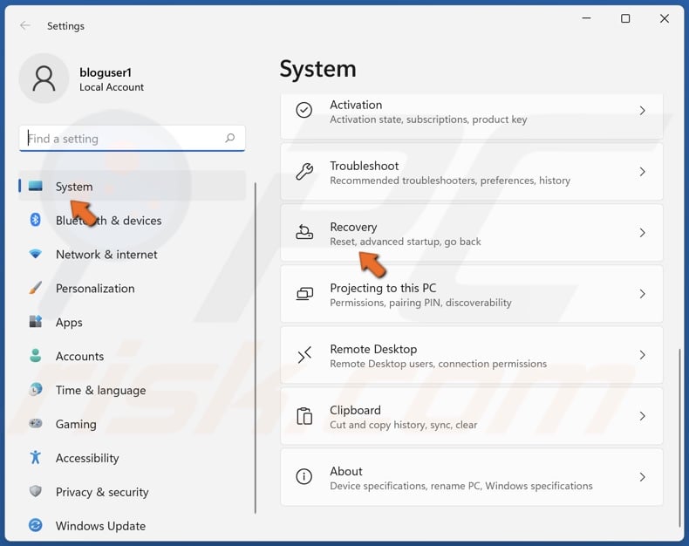Screen dimensions: 689x546
Task: Click the bloguser1 account name
Action: tap(106, 72)
